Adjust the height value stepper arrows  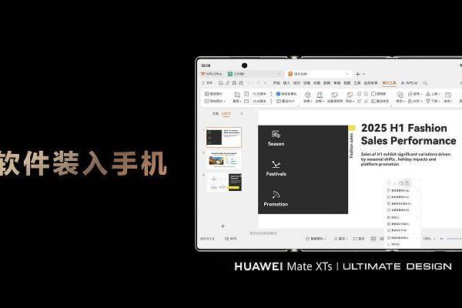[x=271, y=94]
